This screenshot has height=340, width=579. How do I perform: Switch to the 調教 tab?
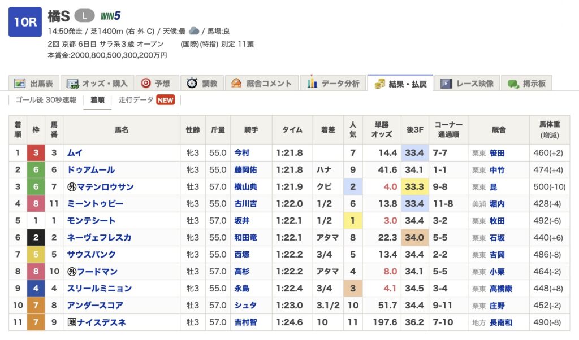pos(202,84)
